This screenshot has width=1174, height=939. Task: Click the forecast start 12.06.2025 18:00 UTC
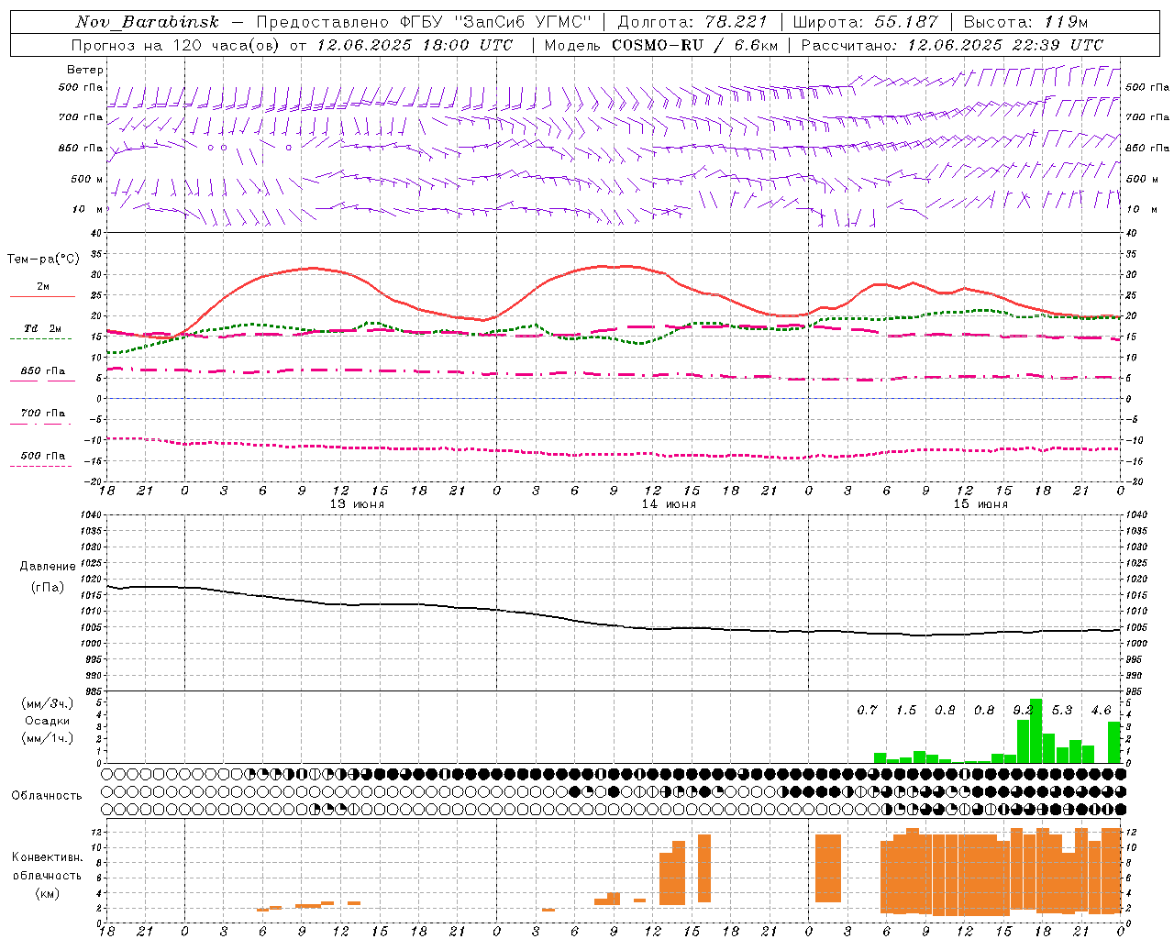point(415,45)
